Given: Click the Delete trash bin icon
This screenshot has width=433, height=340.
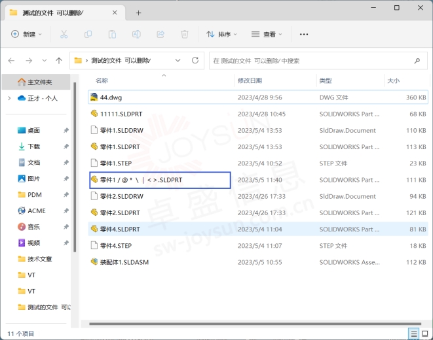Looking at the screenshot, I should (x=185, y=34).
